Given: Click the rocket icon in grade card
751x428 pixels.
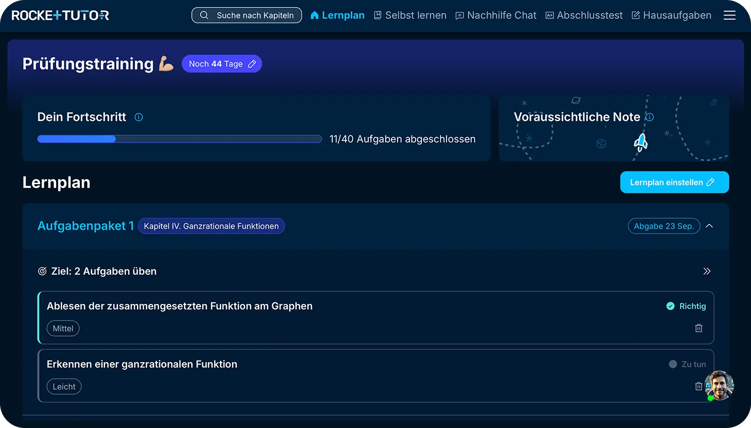Looking at the screenshot, I should click(x=640, y=142).
